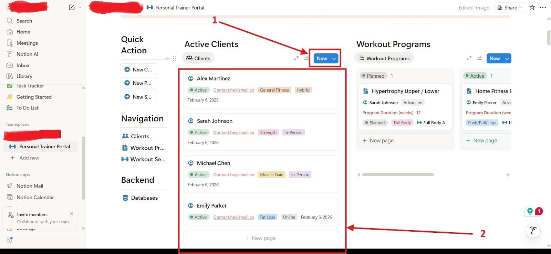Select the Clients view tab

(x=198, y=59)
